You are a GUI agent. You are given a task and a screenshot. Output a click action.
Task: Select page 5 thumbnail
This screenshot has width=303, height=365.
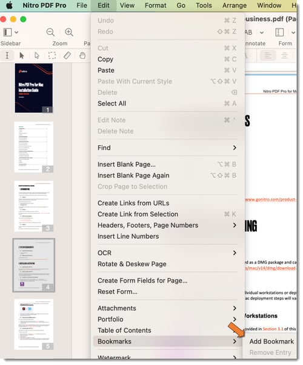34,324
